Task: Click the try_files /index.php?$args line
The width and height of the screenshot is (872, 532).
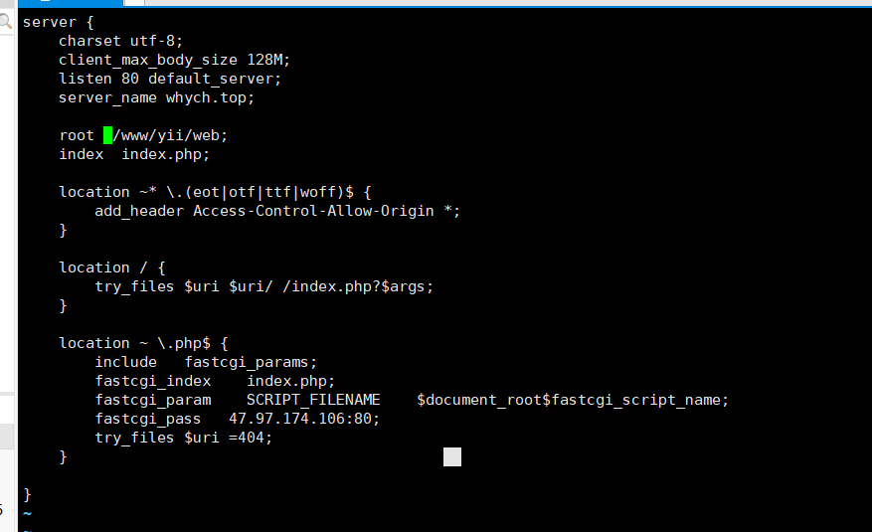Action: (264, 286)
